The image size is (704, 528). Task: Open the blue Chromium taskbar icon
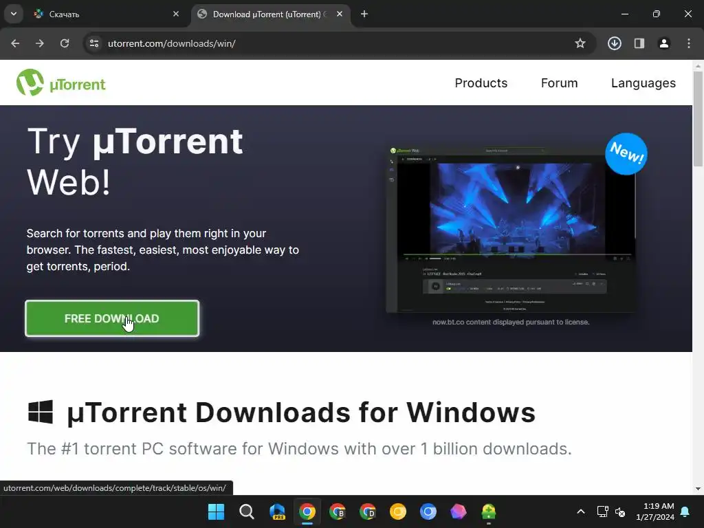coord(428,511)
